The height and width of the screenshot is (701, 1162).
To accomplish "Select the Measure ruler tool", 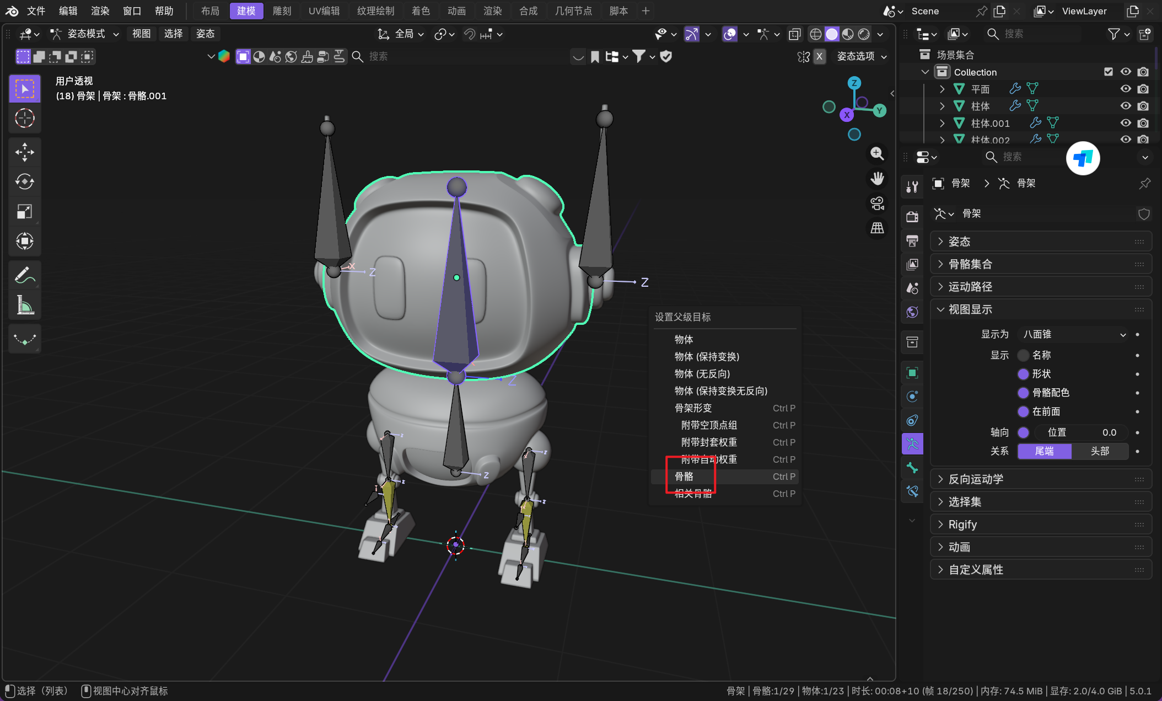I will point(24,304).
